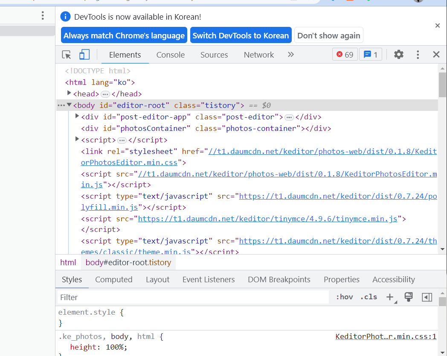Expand the post-editor-app div
Viewport: 447px width, 356px height.
point(77,116)
